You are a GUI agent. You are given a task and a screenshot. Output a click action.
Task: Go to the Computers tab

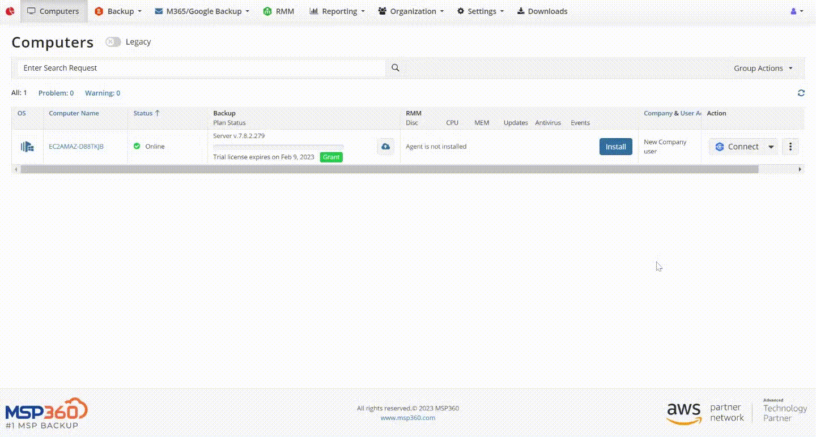click(x=54, y=11)
